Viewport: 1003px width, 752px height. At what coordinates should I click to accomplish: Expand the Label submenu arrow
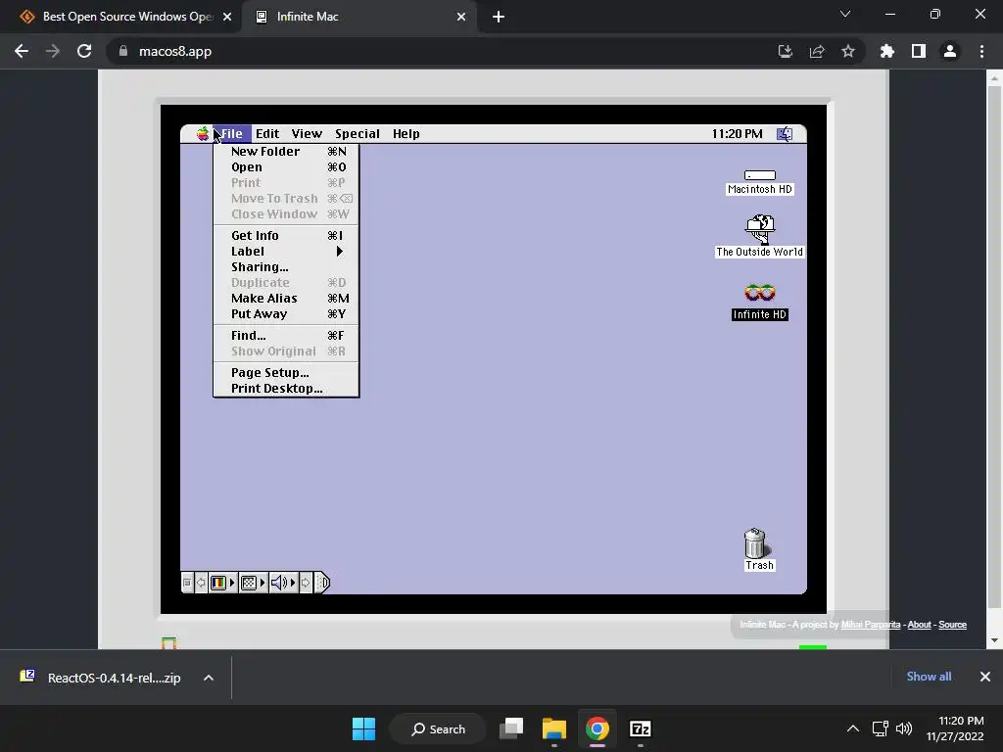click(x=340, y=252)
